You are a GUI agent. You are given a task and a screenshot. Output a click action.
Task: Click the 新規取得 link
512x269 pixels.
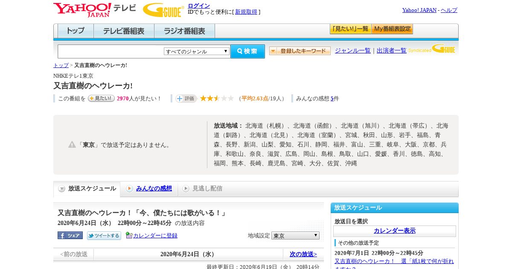coord(246,12)
